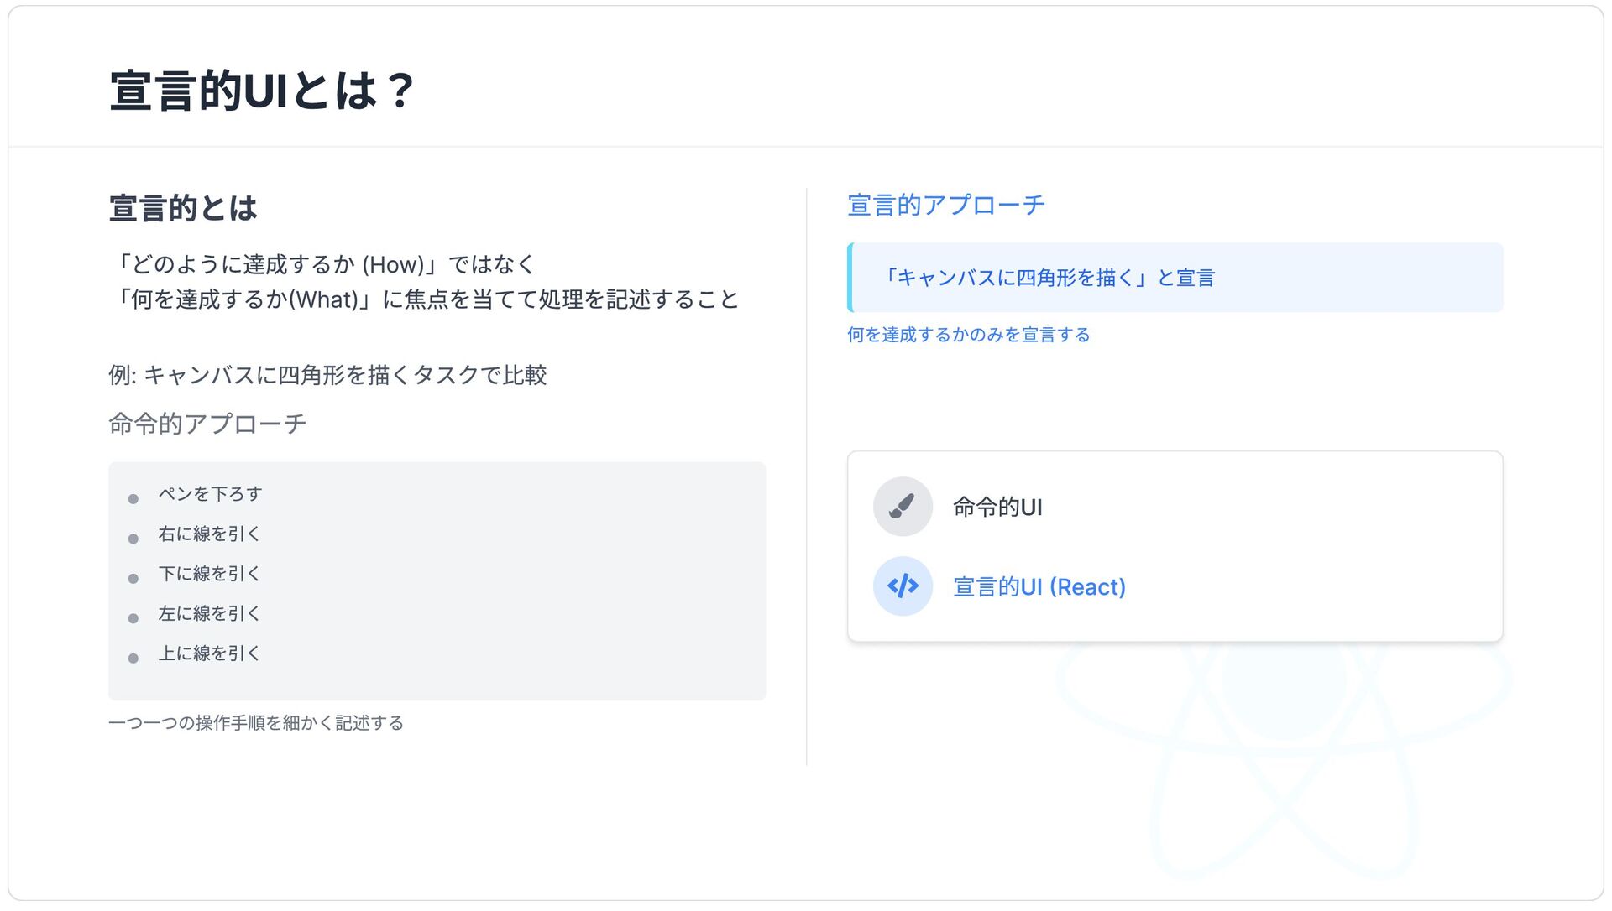The width and height of the screenshot is (1612, 911).
Task: Click the slide title 宣言的UIとは？
Action: click(262, 91)
